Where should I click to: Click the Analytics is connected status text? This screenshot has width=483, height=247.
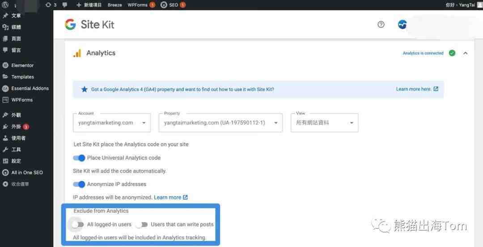423,53
